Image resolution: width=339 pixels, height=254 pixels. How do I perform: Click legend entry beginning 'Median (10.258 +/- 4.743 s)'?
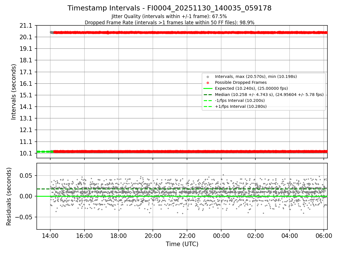(269, 95)
